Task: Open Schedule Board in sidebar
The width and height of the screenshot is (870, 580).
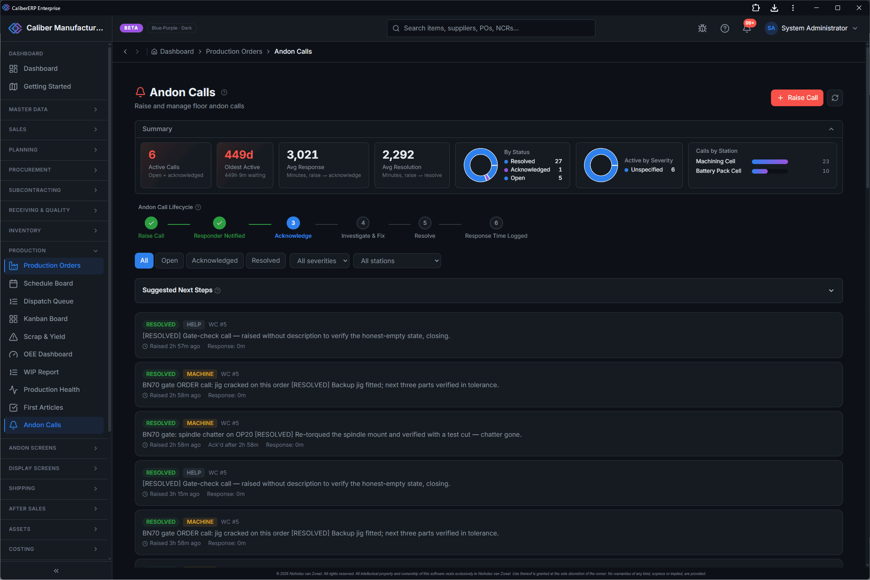Action: (x=54, y=284)
